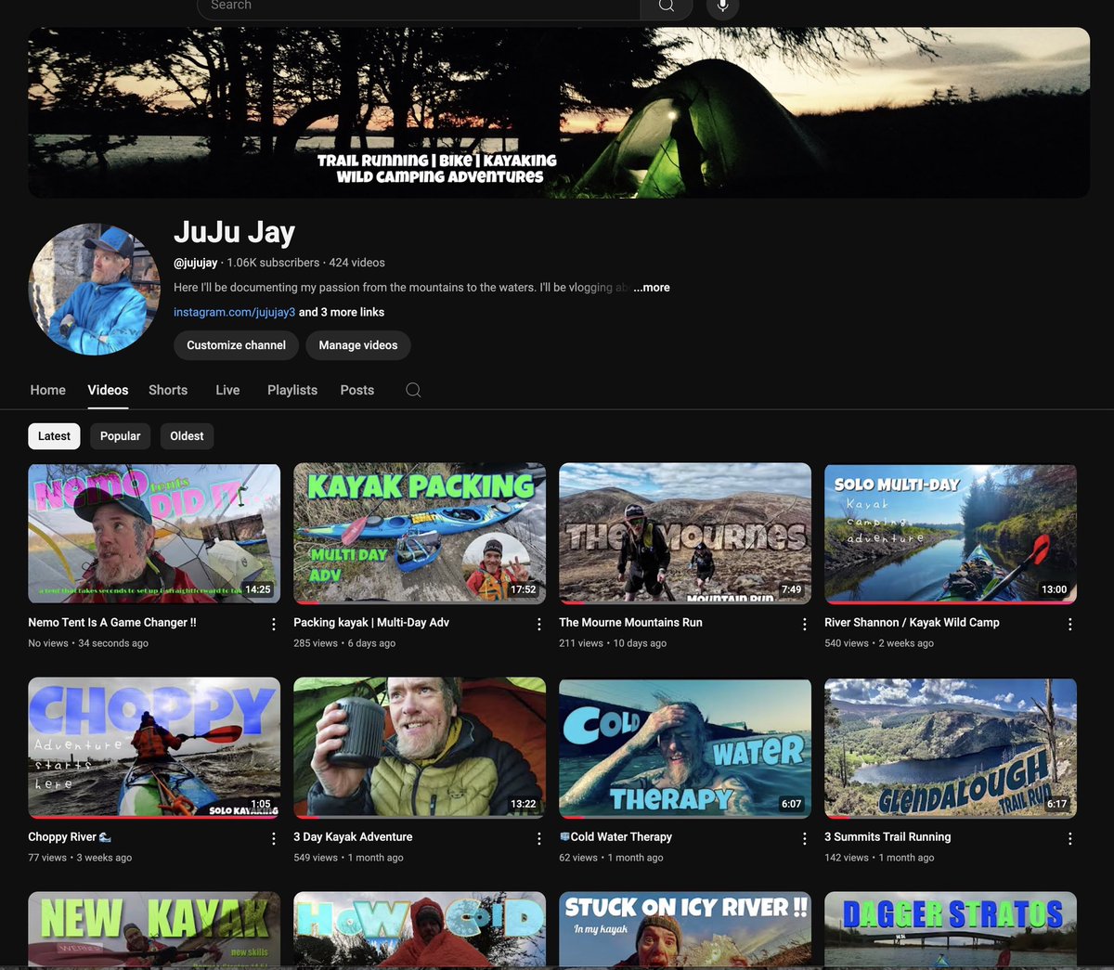Image resolution: width=1114 pixels, height=970 pixels.
Task: Open channel search magnifier beside Posts tab
Action: pos(414,390)
